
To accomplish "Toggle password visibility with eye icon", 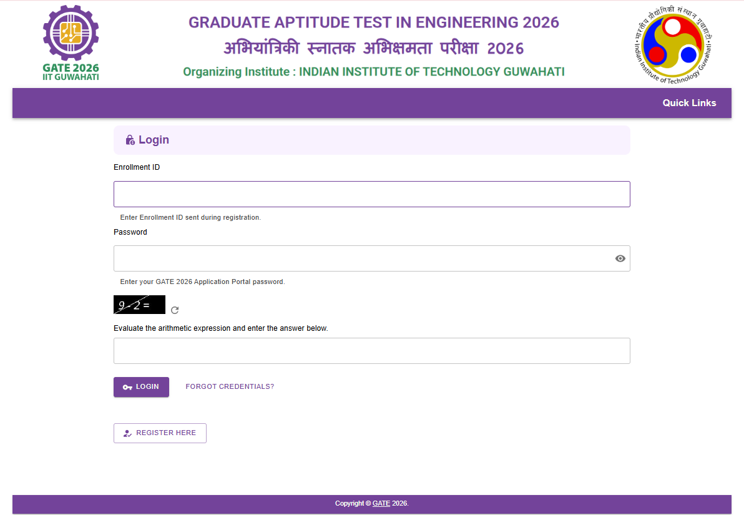I will tap(620, 258).
